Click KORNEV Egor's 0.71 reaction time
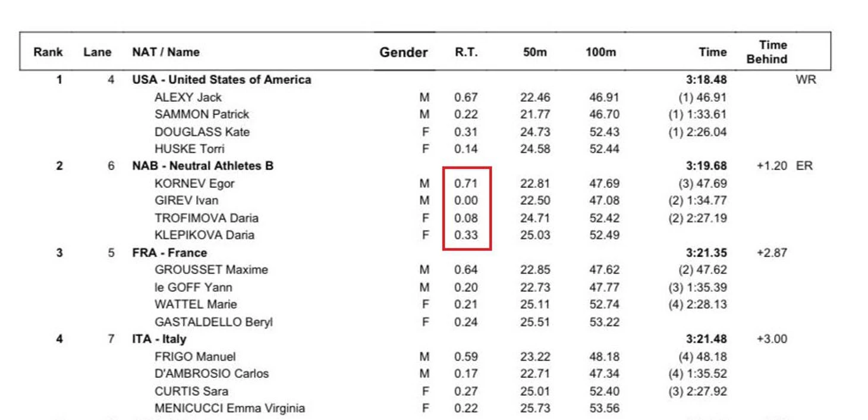The height and width of the screenshot is (420, 868). click(x=466, y=183)
